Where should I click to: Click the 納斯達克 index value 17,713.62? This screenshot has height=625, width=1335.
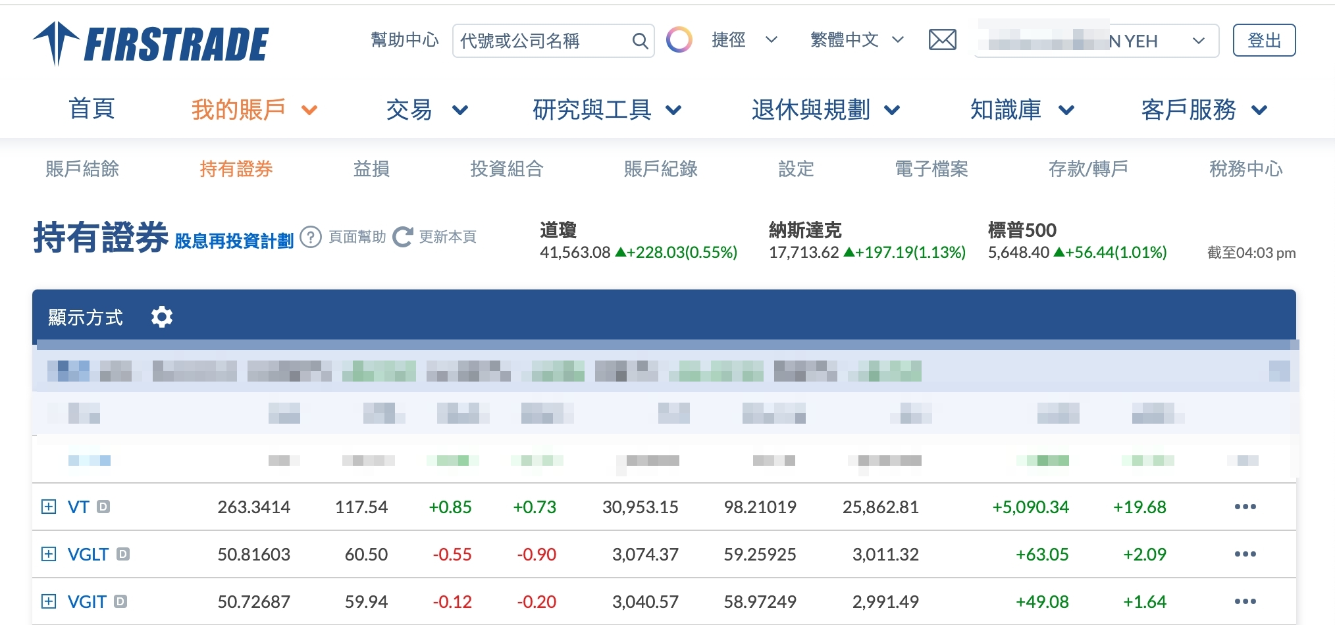(804, 253)
